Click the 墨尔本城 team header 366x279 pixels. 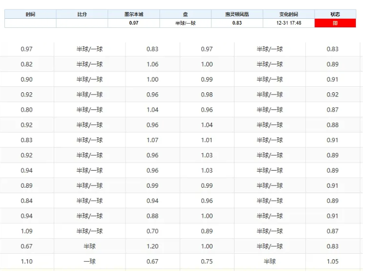(x=134, y=14)
